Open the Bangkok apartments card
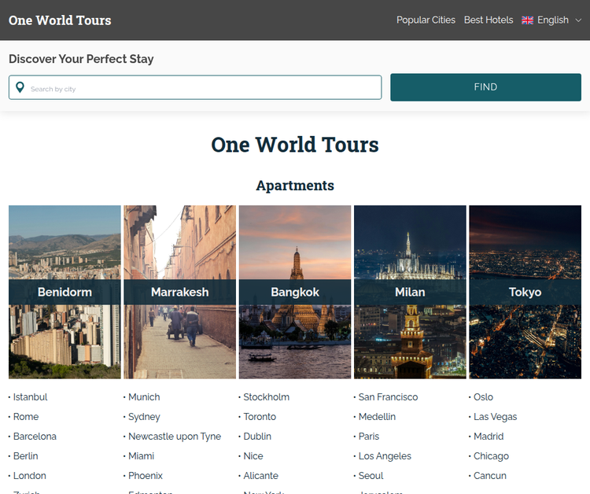This screenshot has width=590, height=494. click(295, 292)
